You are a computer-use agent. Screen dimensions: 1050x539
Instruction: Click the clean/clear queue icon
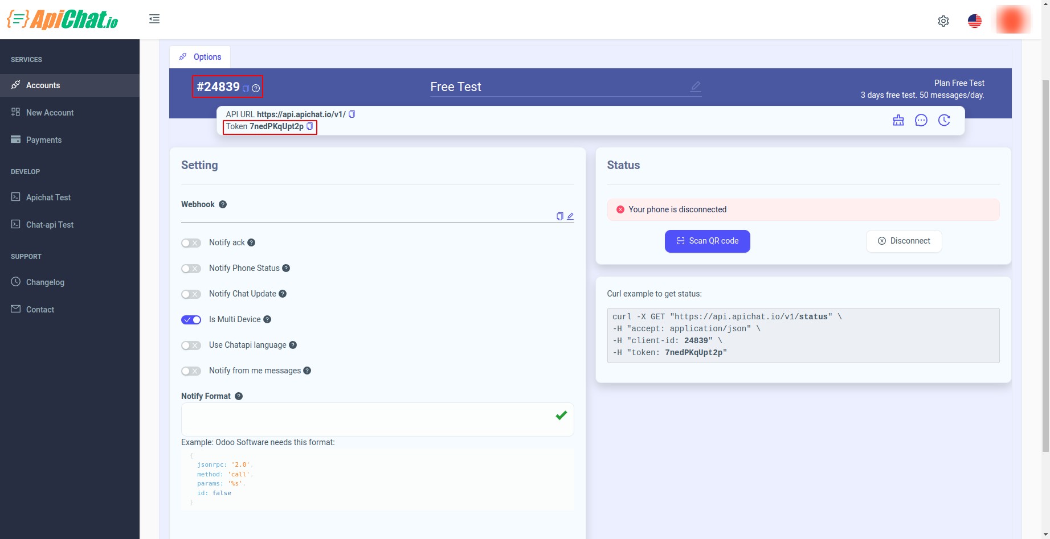click(898, 120)
